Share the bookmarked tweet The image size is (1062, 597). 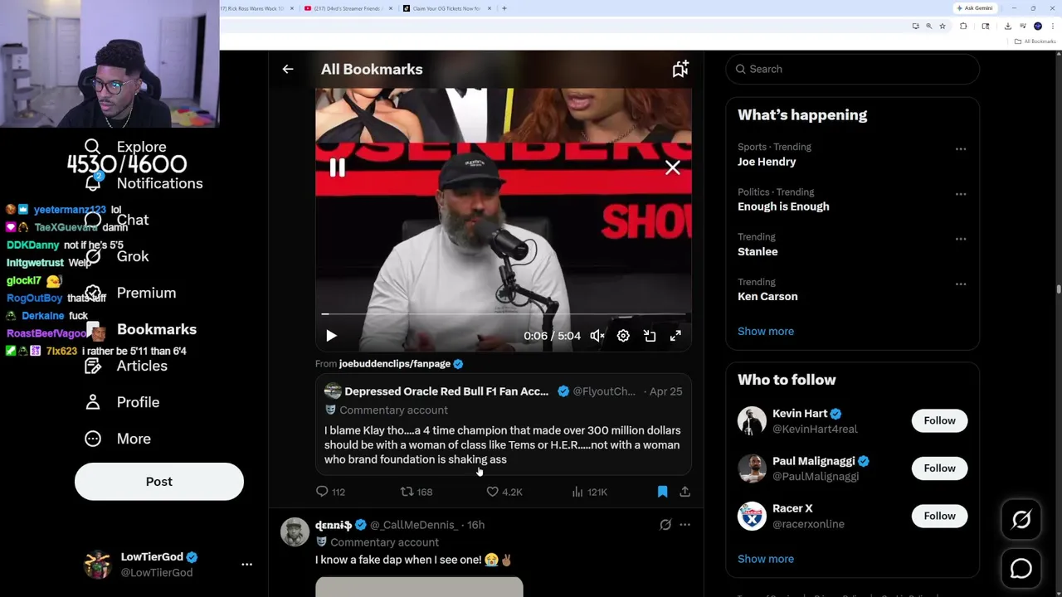click(684, 492)
